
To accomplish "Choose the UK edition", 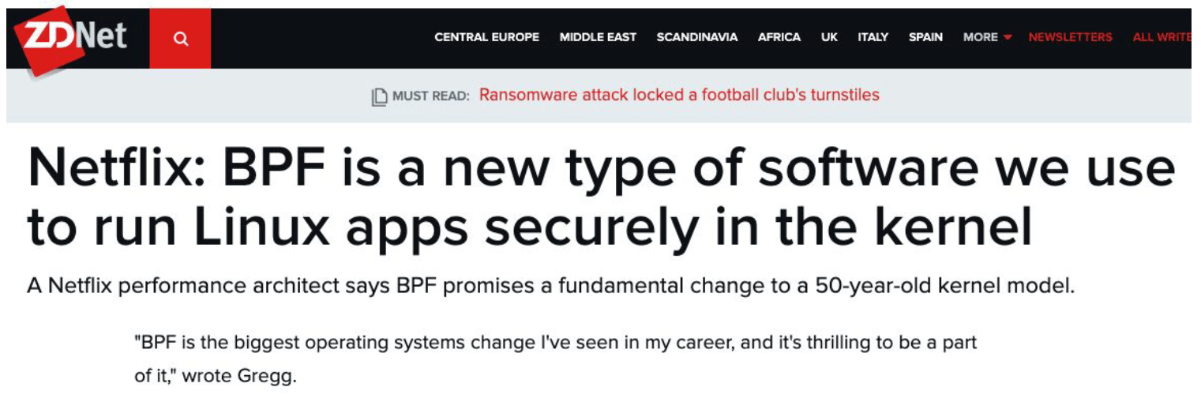I will 829,37.
